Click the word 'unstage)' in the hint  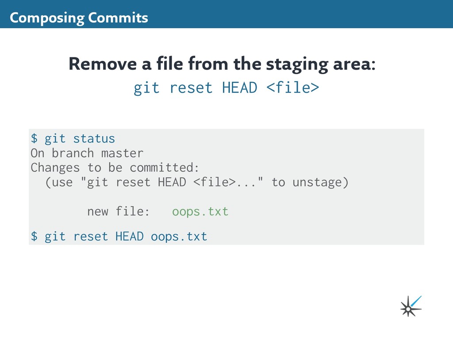(x=321, y=182)
